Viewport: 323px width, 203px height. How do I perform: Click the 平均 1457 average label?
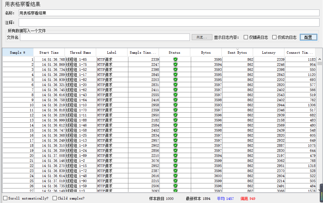(225, 199)
